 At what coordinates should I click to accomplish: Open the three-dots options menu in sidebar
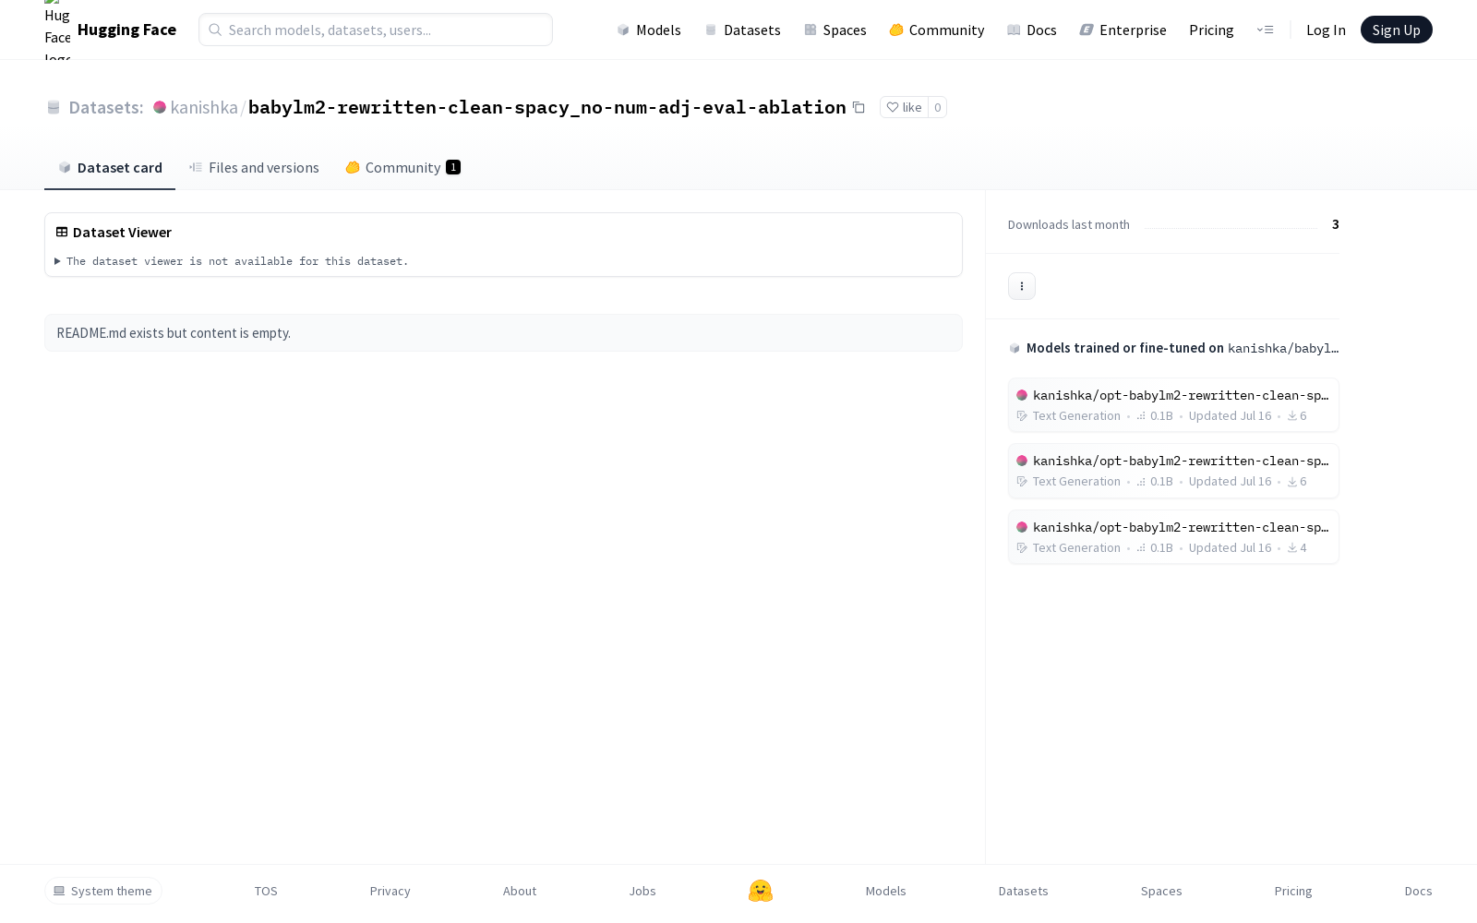1022,286
